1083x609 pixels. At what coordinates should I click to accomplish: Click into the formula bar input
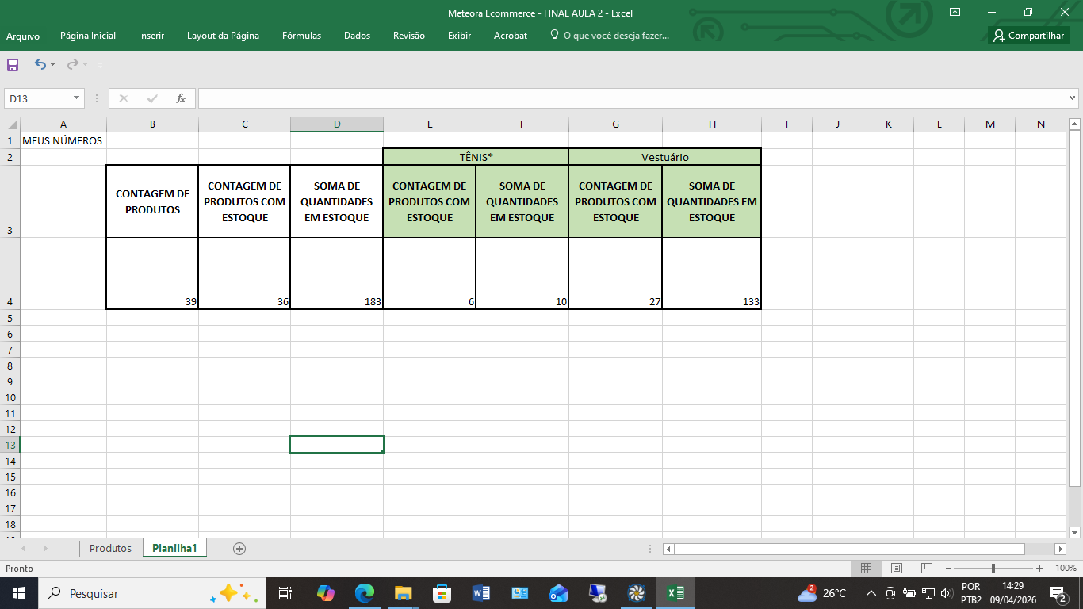632,98
